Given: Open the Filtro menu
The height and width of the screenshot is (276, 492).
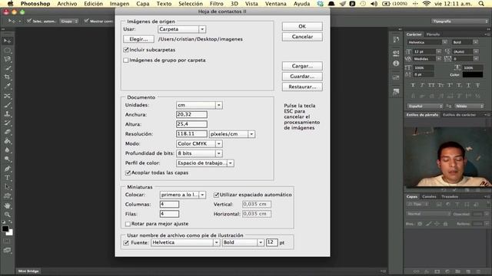Looking at the screenshot, I should pos(217,4).
